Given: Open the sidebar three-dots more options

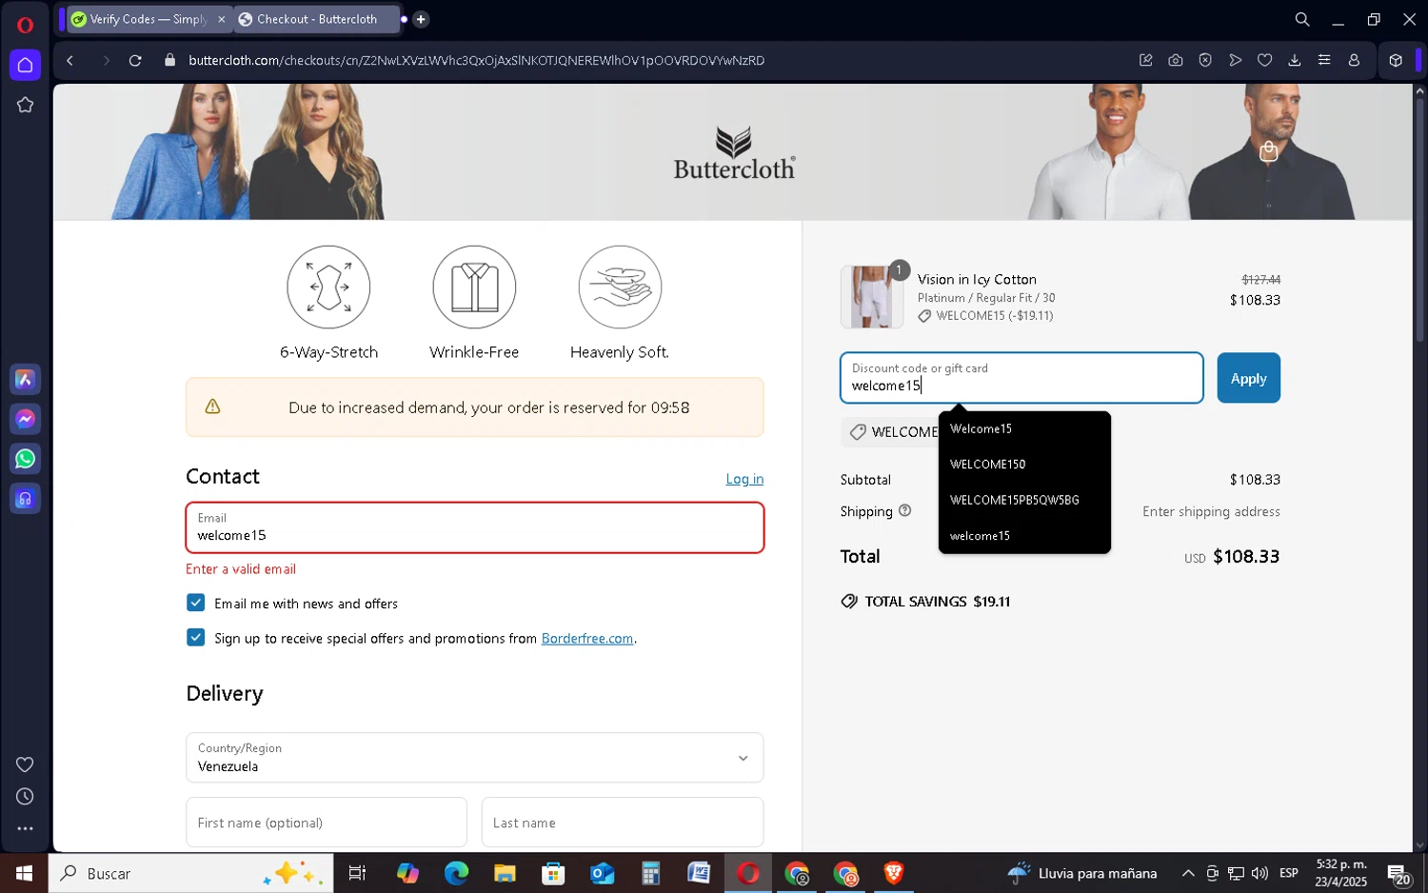Looking at the screenshot, I should pyautogui.click(x=25, y=828).
